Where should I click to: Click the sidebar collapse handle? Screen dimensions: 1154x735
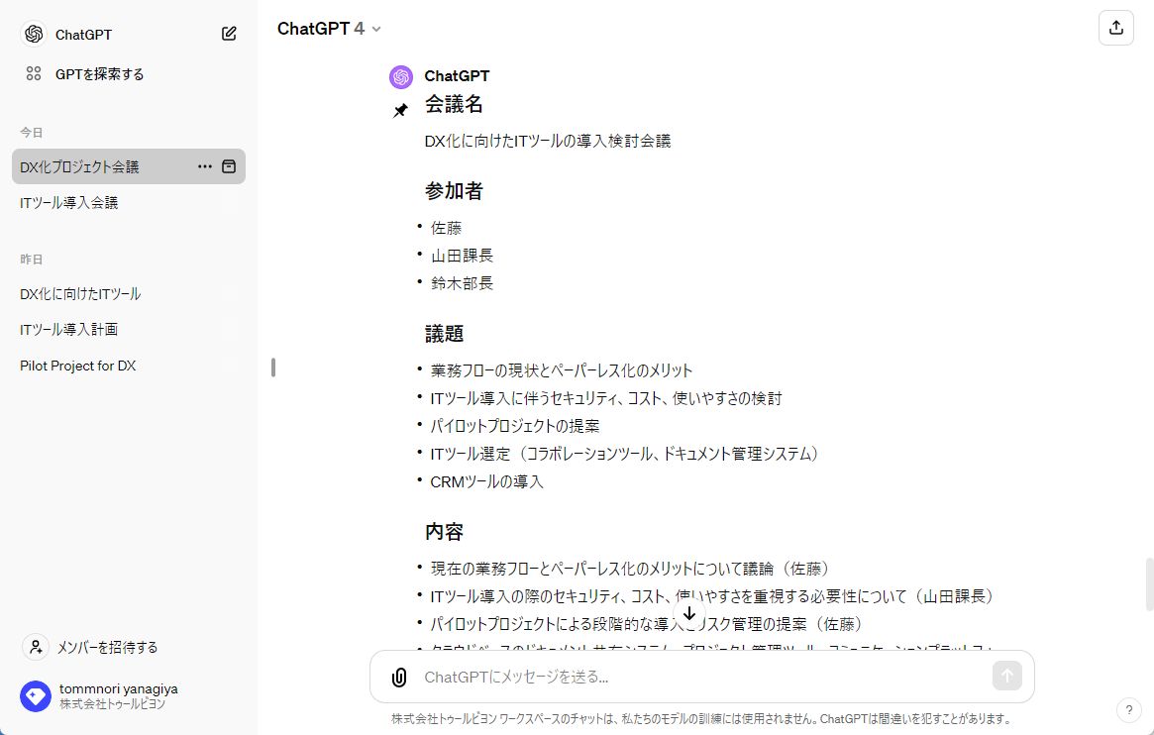[273, 367]
